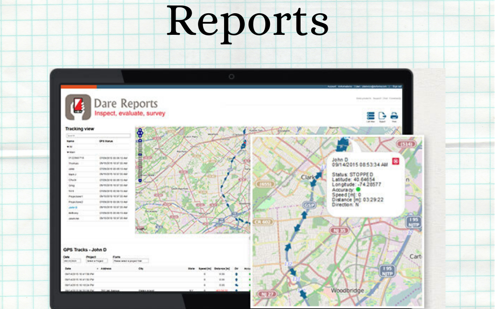Zoom in using the map plus control

tap(140, 140)
